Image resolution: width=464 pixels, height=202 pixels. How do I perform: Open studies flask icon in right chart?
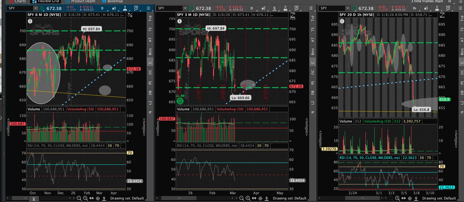(x=437, y=8)
